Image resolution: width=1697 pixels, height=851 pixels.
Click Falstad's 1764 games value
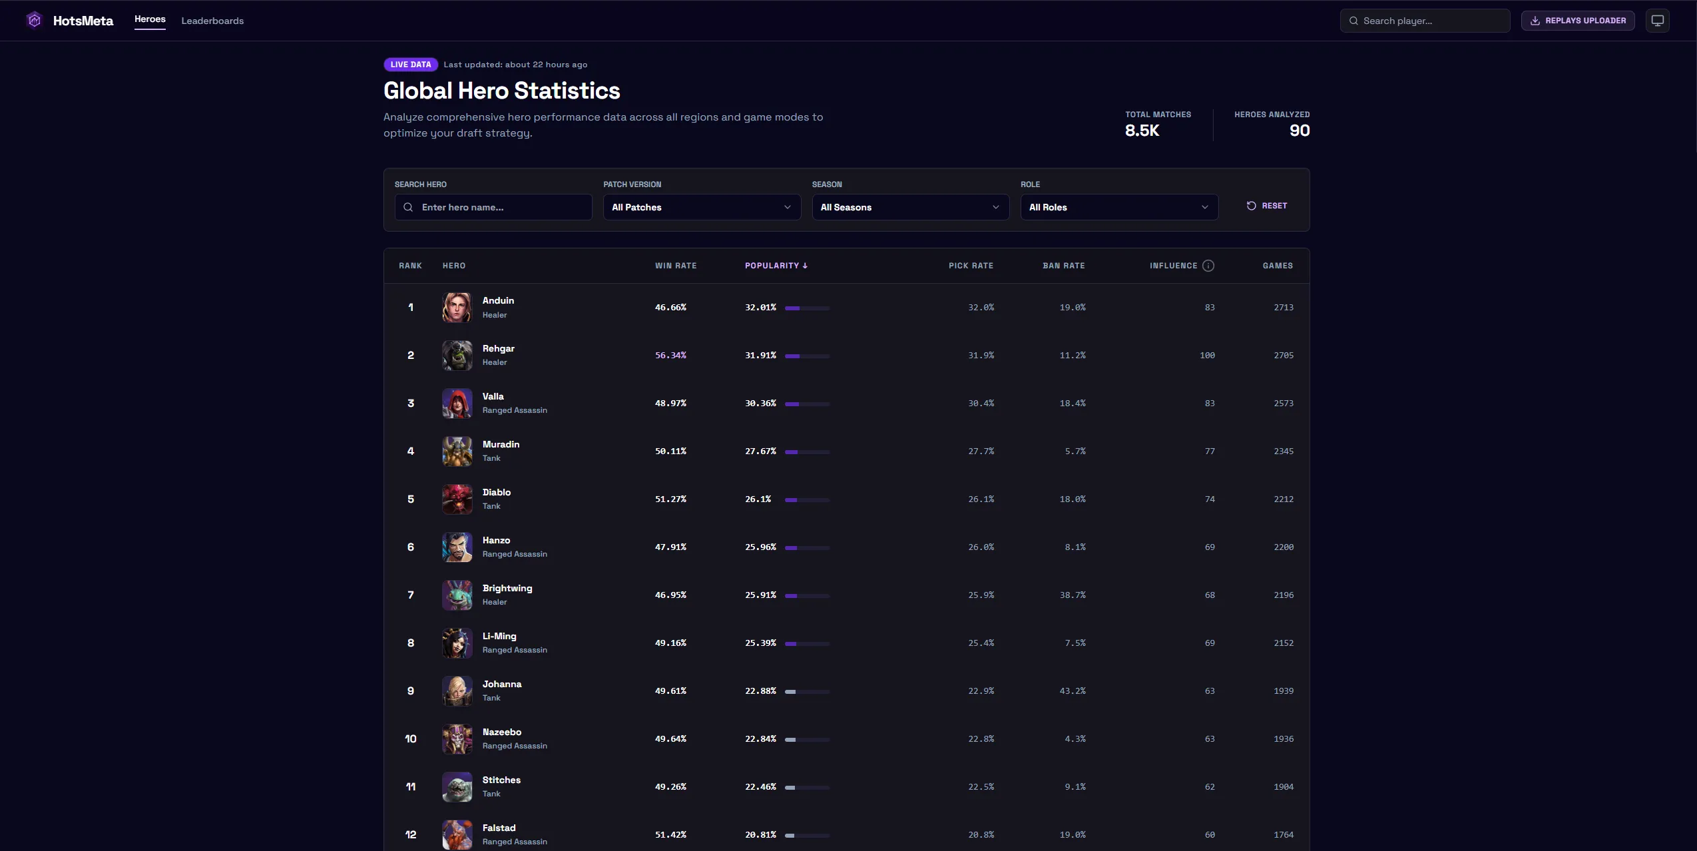tap(1284, 835)
